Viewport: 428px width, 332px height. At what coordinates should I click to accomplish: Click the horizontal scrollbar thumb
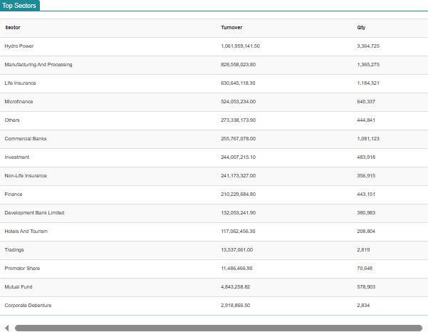coord(219,328)
